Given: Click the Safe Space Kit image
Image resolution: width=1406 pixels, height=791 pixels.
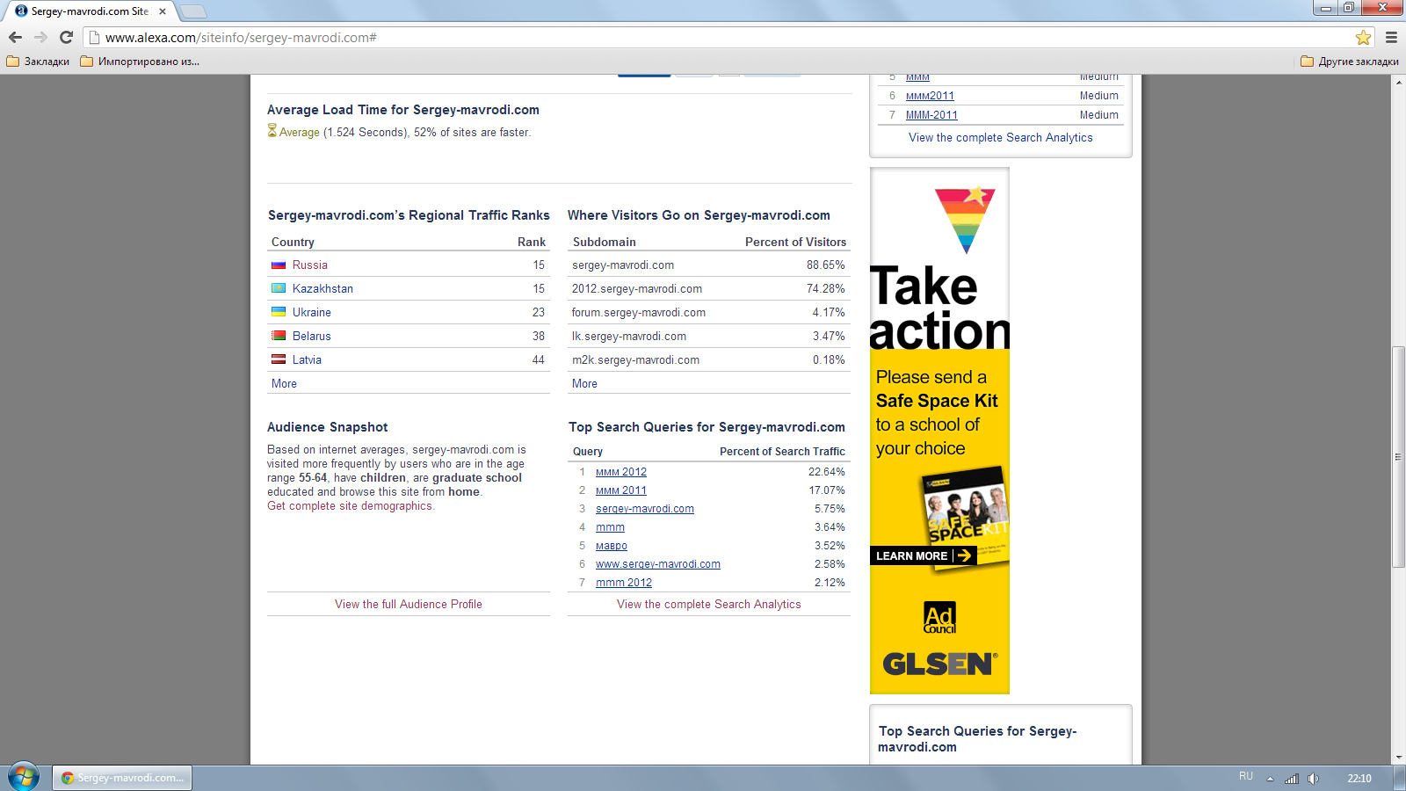Looking at the screenshot, I should point(965,519).
